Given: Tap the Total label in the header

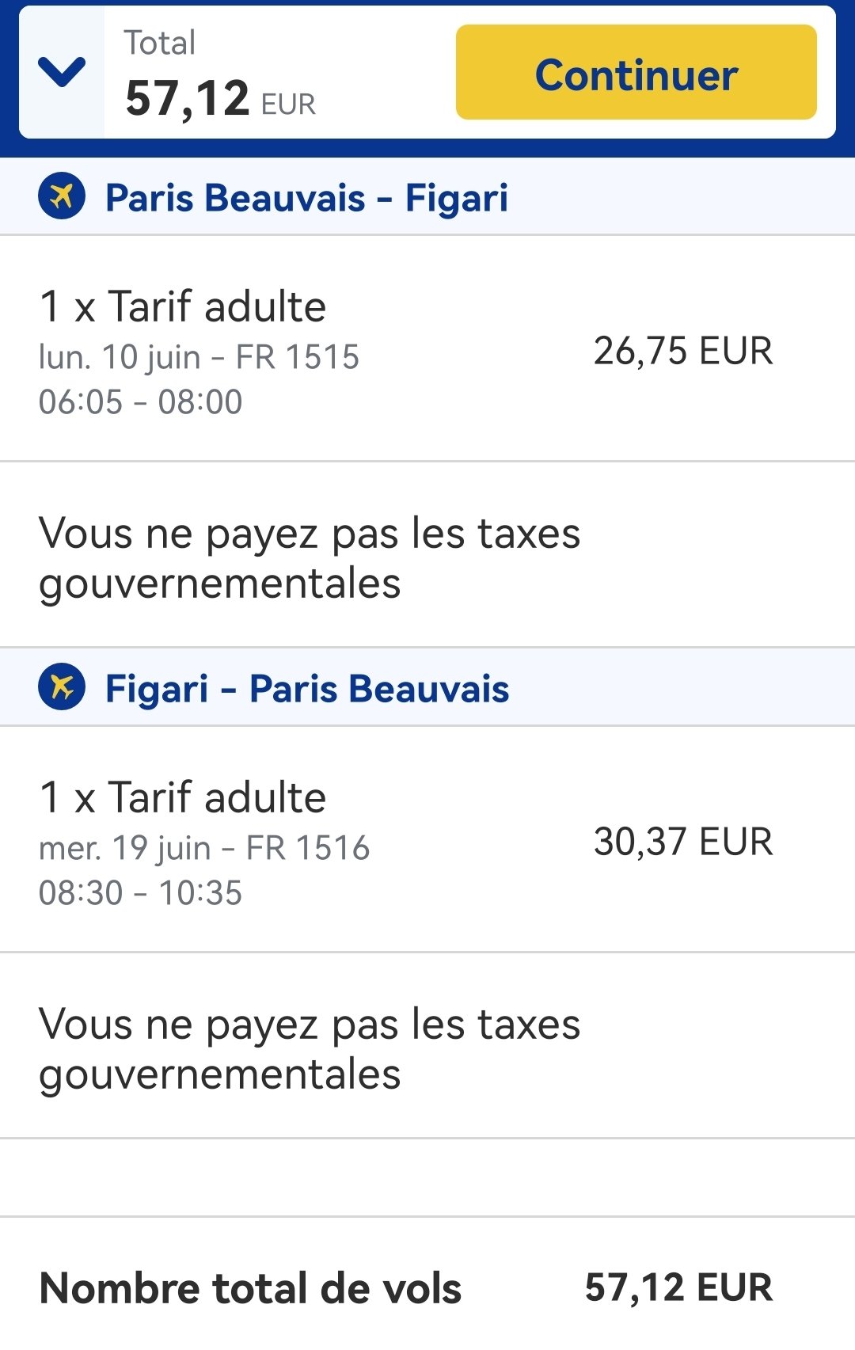Looking at the screenshot, I should [160, 43].
